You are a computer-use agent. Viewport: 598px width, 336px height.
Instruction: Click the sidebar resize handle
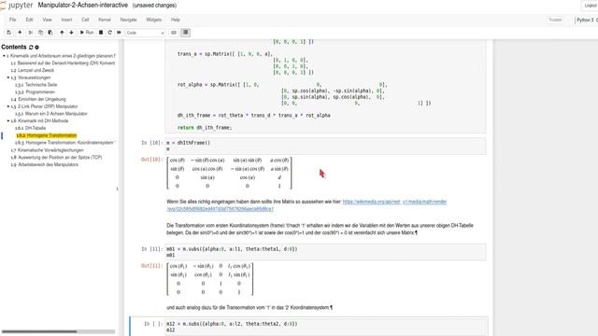117,189
